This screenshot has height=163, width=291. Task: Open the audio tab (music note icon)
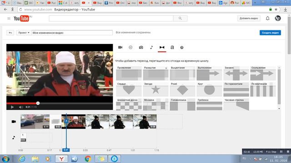(x=151, y=47)
